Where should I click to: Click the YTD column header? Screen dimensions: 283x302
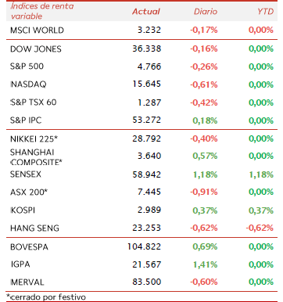coord(265,12)
